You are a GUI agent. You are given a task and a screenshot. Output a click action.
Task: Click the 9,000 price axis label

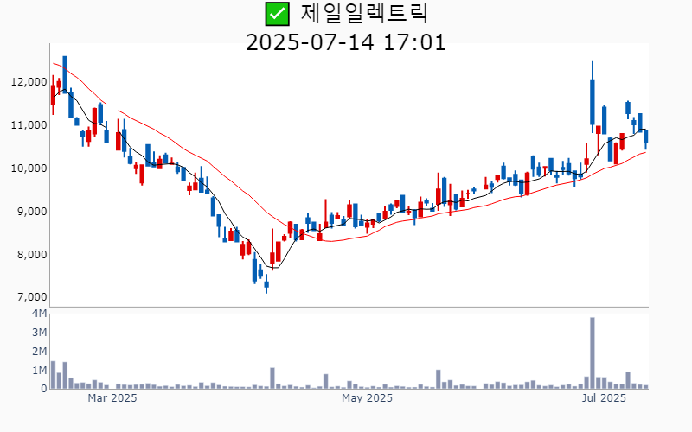pyautogui.click(x=32, y=212)
